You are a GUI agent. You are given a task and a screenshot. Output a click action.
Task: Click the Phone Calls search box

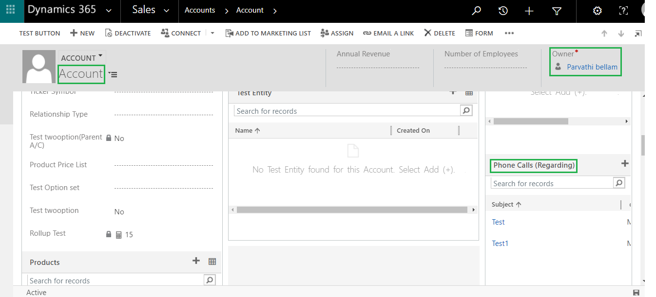[552, 183]
